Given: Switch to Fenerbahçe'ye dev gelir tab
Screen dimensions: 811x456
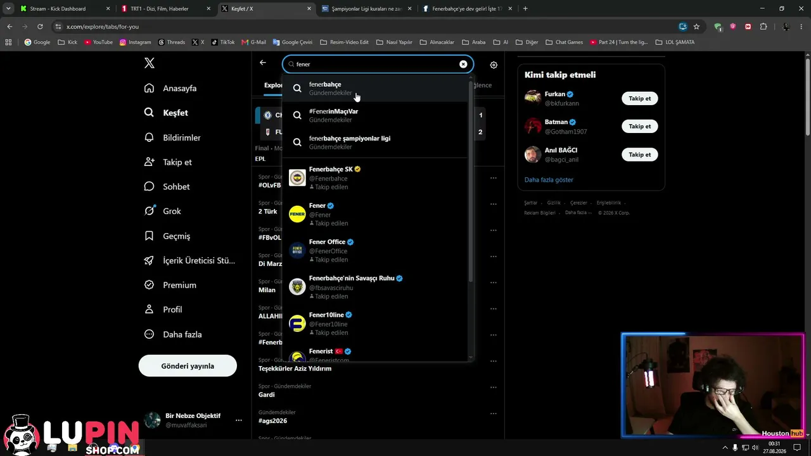Looking at the screenshot, I should coord(466,9).
